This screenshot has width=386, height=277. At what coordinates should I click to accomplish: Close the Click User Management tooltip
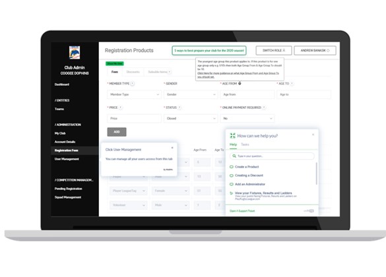172,148
